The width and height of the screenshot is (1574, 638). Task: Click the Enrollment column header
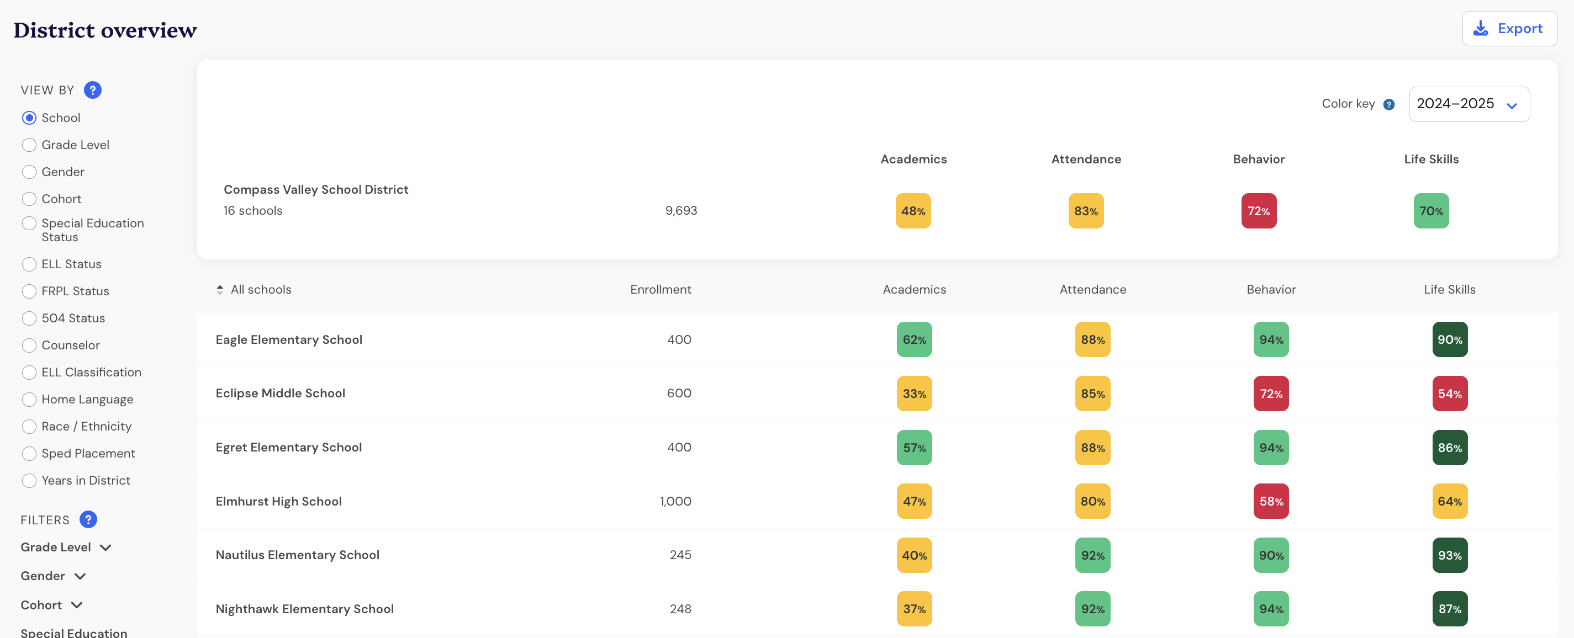661,289
